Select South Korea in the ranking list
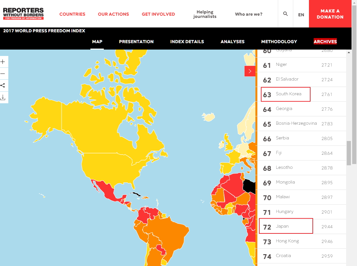The width and height of the screenshot is (357, 266). click(288, 94)
